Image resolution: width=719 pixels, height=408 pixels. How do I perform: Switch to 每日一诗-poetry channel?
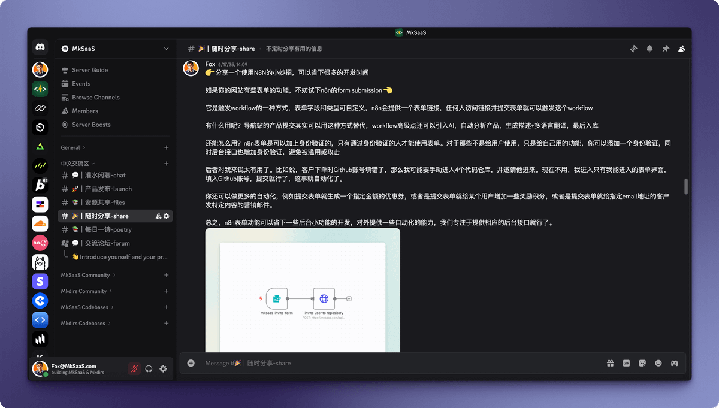click(115, 229)
